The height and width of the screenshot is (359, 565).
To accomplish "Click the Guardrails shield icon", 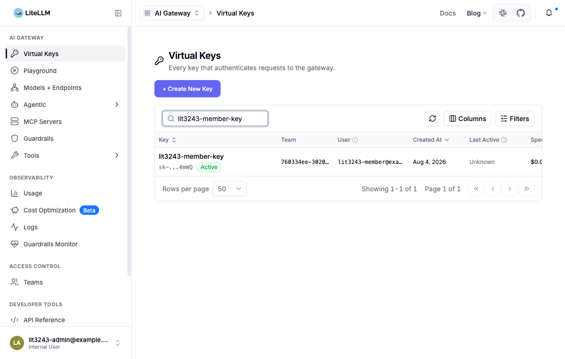I will point(15,139).
